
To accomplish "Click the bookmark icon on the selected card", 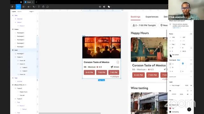I will tap(118, 62).
